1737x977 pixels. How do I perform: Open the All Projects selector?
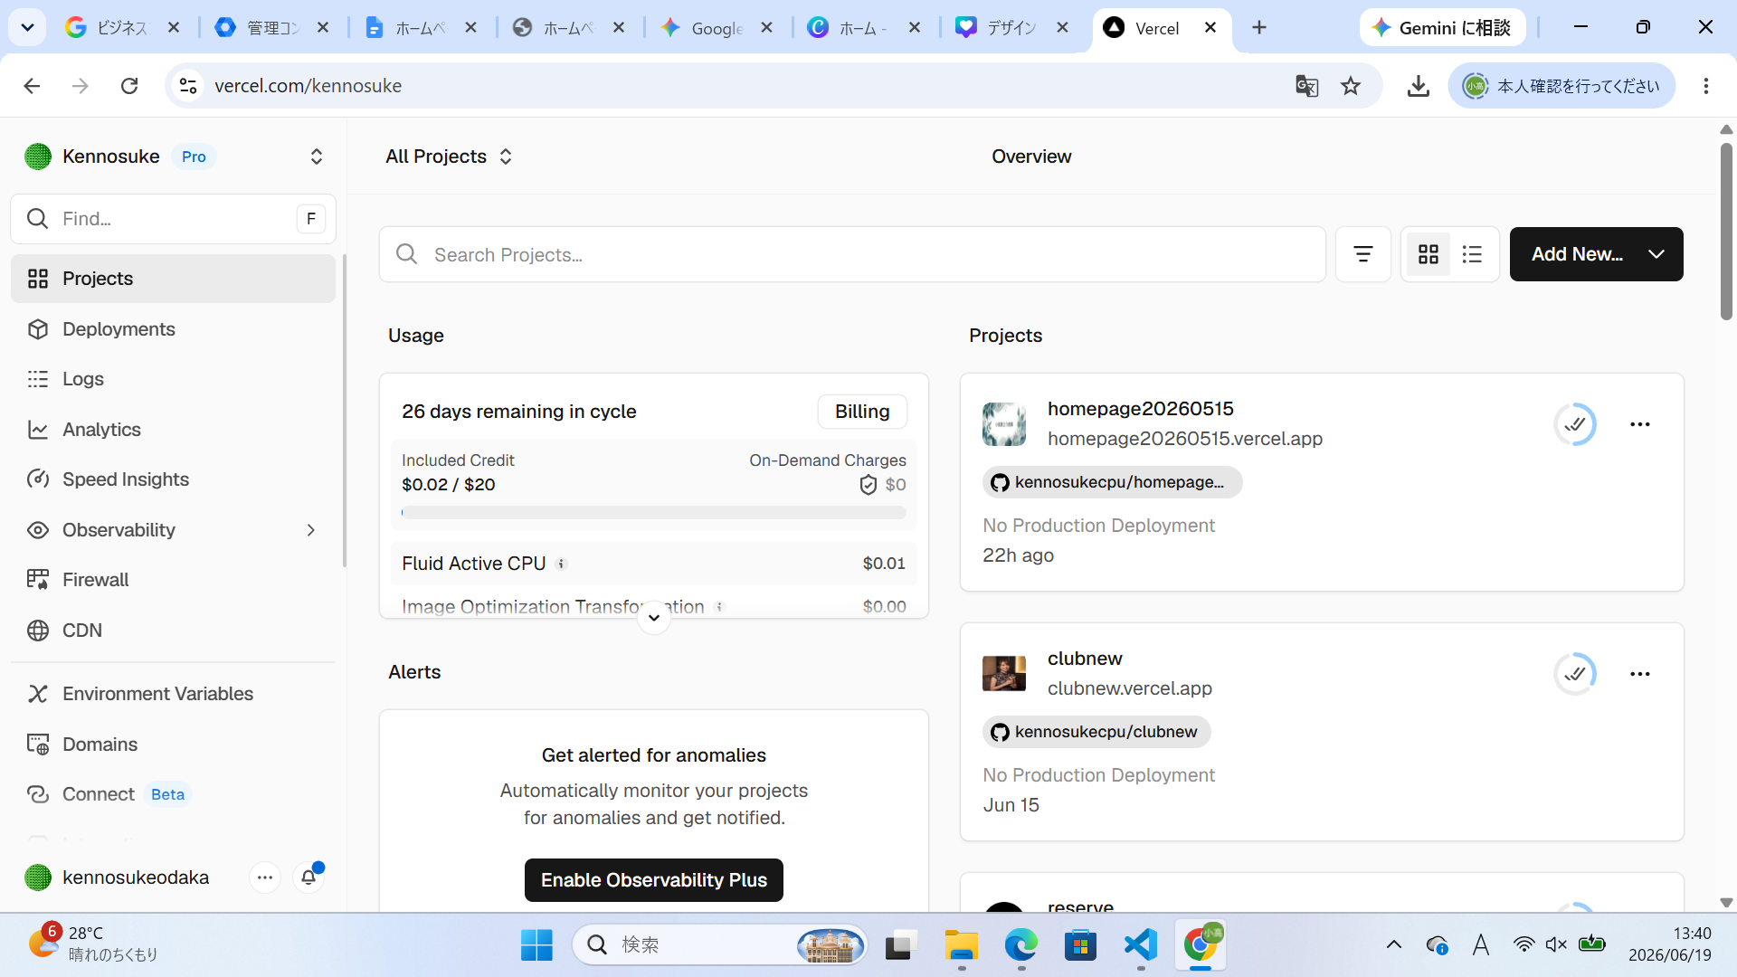tap(450, 157)
